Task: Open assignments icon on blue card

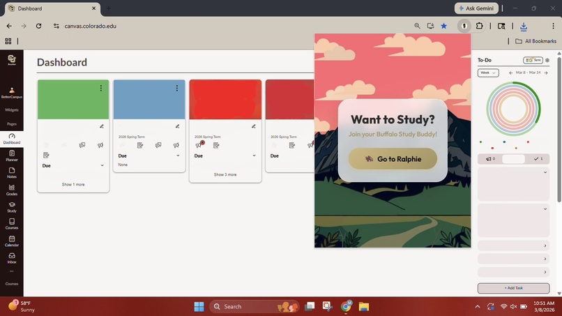Action: click(140, 145)
